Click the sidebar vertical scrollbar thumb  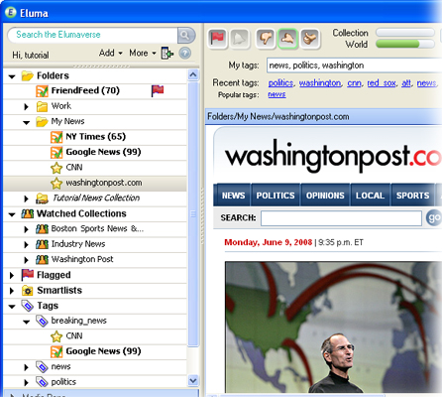(x=193, y=214)
